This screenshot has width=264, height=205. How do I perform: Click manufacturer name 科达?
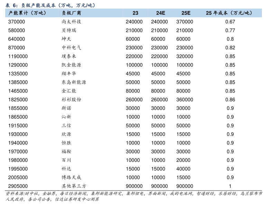[x=66, y=169]
